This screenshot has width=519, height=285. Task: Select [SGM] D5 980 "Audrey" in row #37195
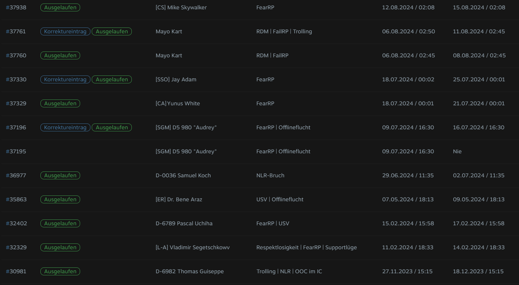[186, 151]
